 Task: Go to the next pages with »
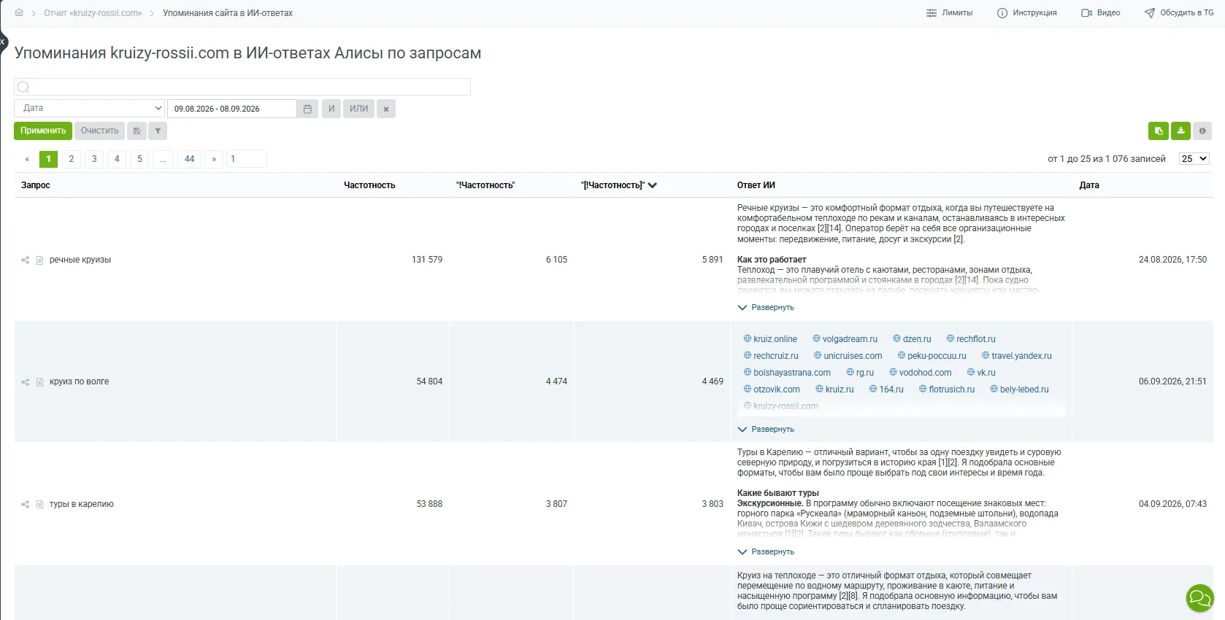coord(214,159)
